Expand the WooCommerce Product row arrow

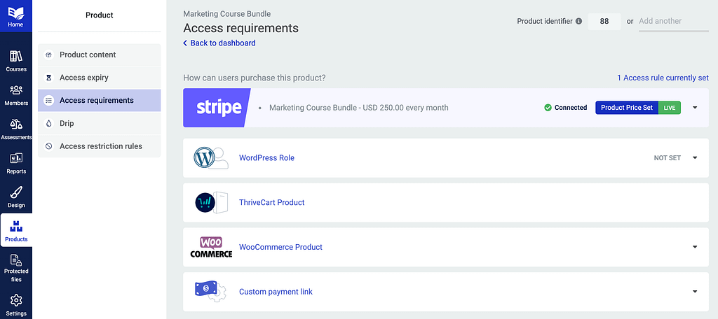[695, 247]
